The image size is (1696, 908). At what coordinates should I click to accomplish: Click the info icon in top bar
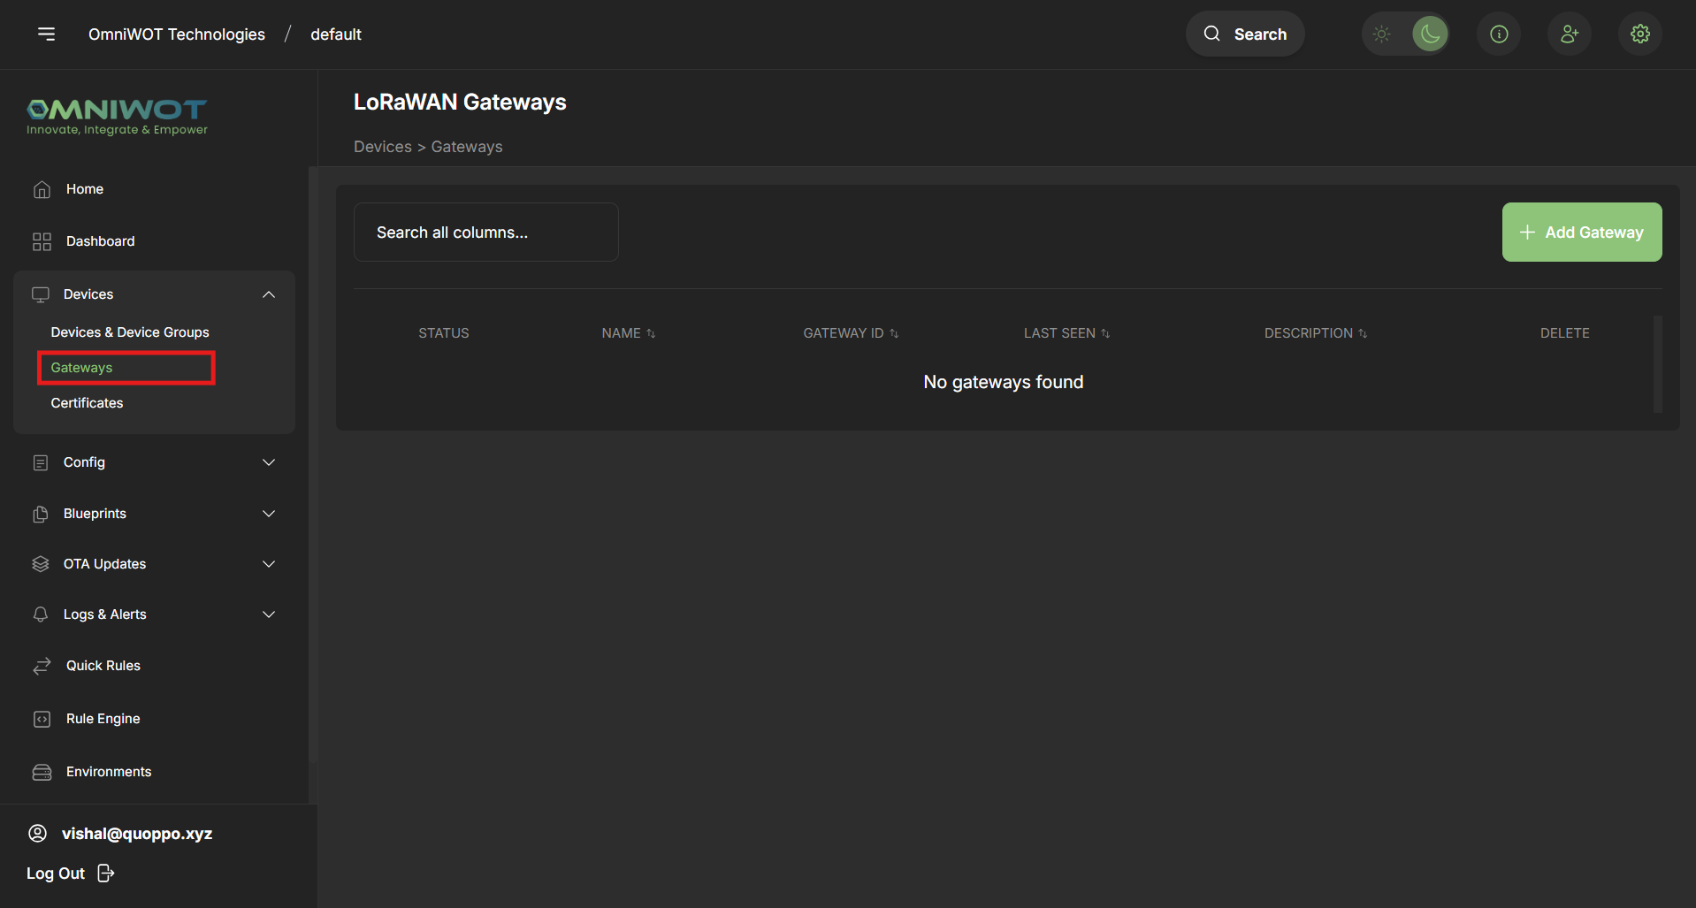1498,34
